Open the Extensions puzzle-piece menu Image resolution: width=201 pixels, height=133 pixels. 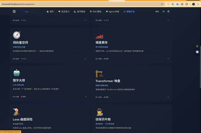187,4
